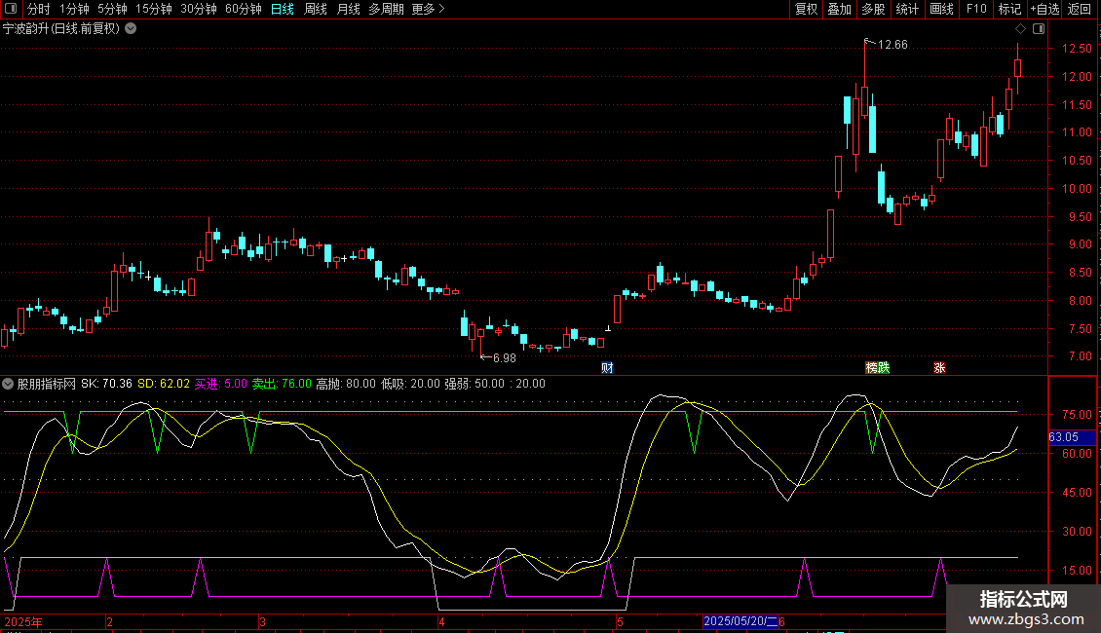Visit the 指标公式网 watermark link
This screenshot has width=1101, height=633.
1023,610
